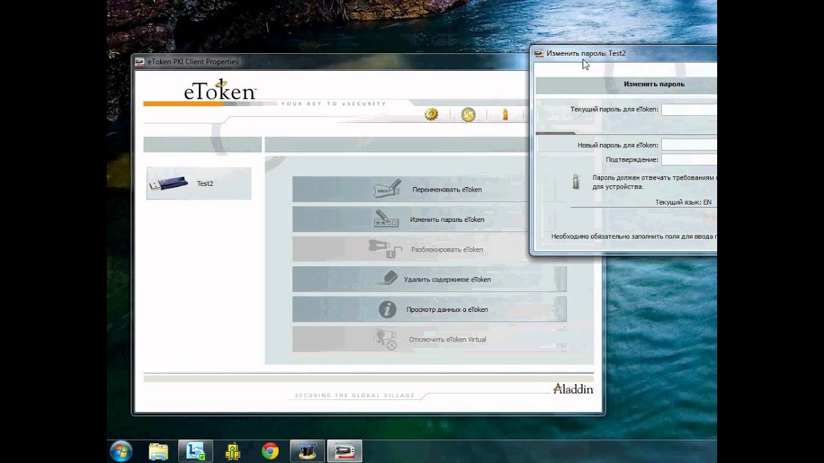This screenshot has width=824, height=463.
Task: Click Просмотр данных о eToken button
Action: tap(429, 309)
